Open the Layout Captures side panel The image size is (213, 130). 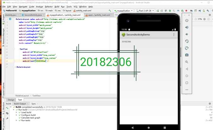3,90
